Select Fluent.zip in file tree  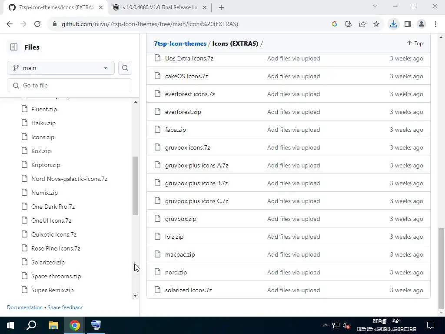tap(44, 109)
